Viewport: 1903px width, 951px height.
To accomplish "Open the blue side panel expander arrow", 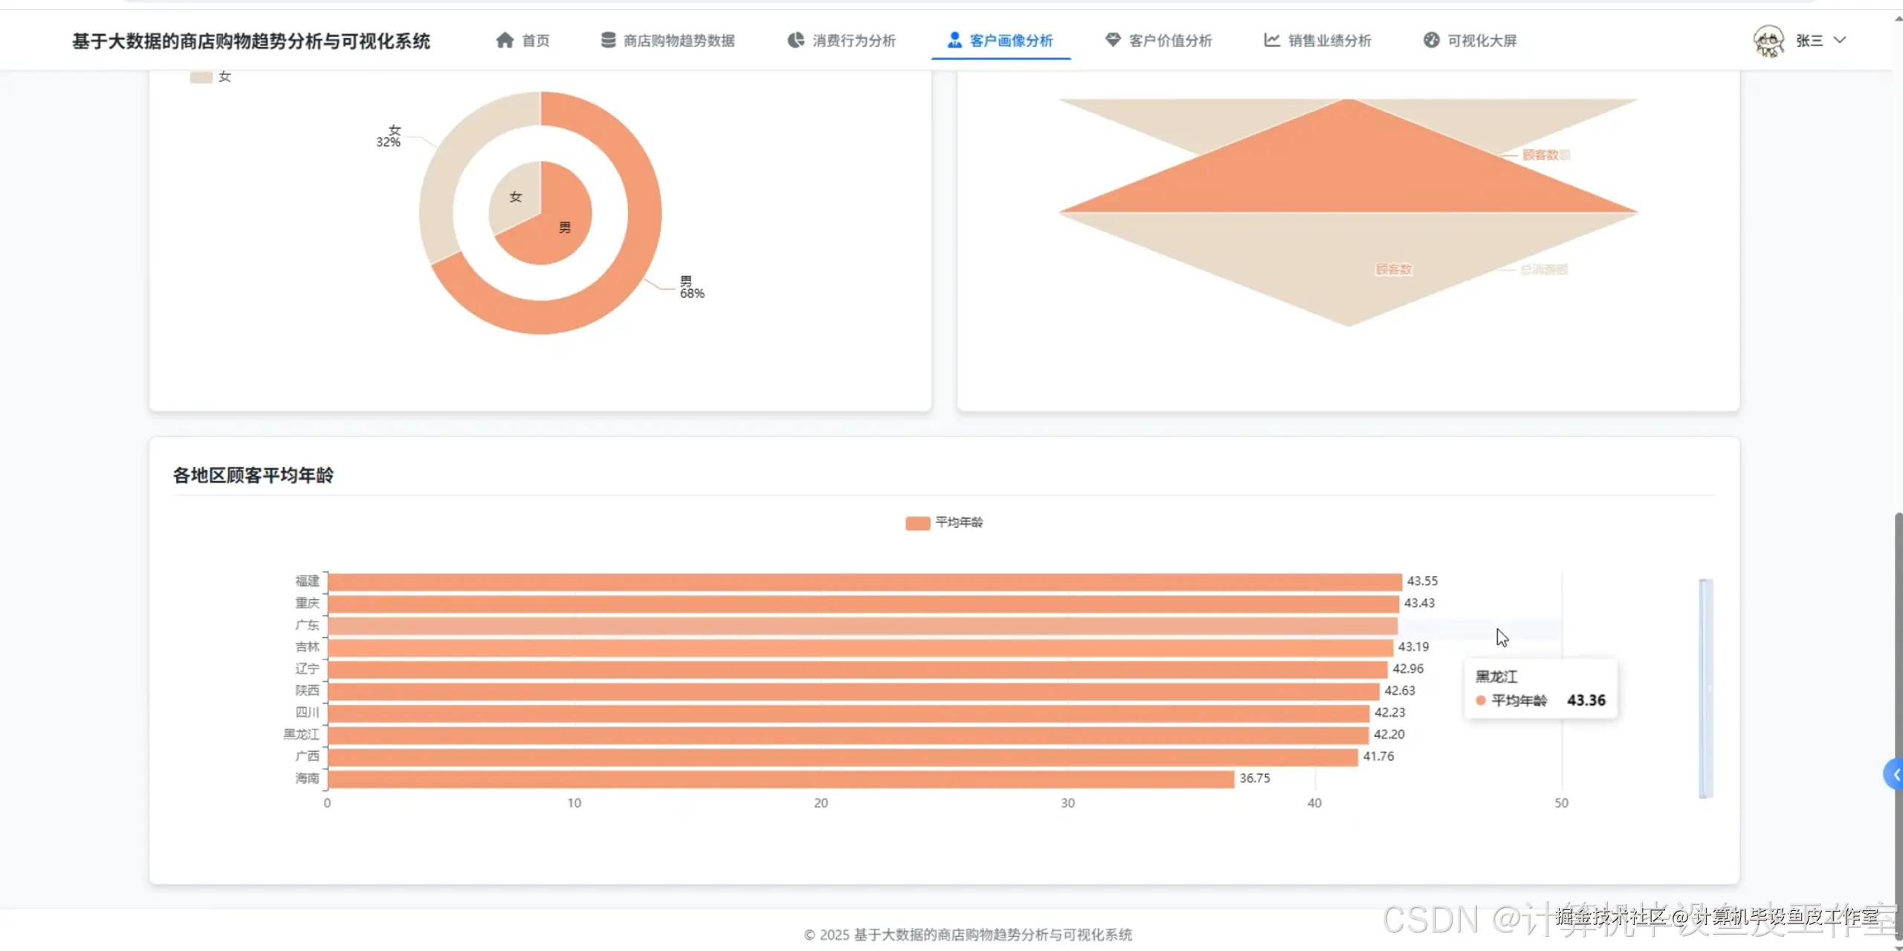I will coord(1894,775).
